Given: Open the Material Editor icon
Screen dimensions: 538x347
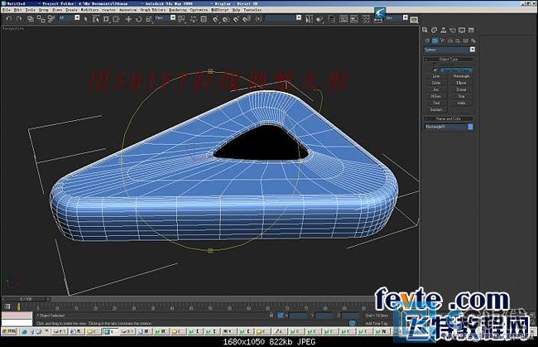Looking at the screenshot, I should pyautogui.click(x=366, y=19).
